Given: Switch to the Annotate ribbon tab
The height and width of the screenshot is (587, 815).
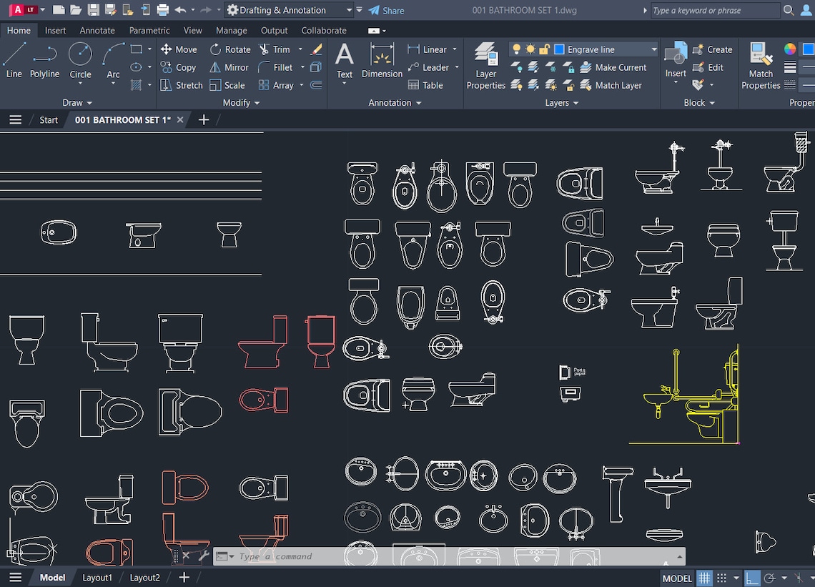Looking at the screenshot, I should point(97,30).
